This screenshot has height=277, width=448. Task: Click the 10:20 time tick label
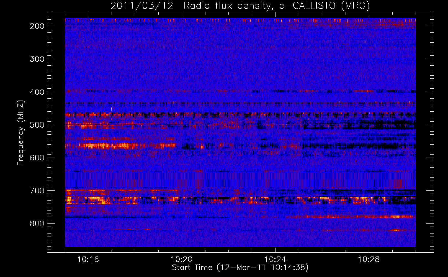182,260
